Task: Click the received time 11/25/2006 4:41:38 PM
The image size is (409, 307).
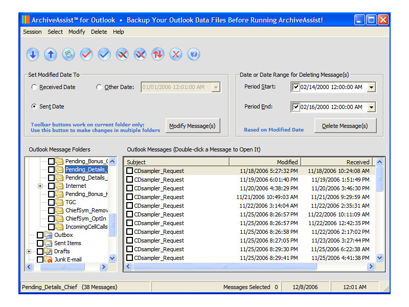Action: tap(340, 258)
